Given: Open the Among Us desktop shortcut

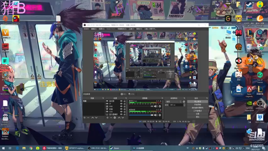Looking at the screenshot, I should pos(16,20).
